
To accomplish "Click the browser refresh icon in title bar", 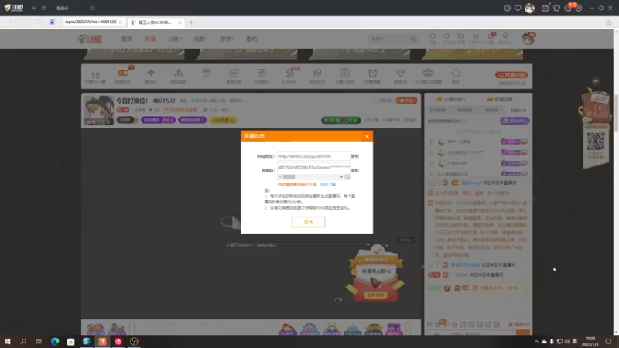I will click(43, 8).
